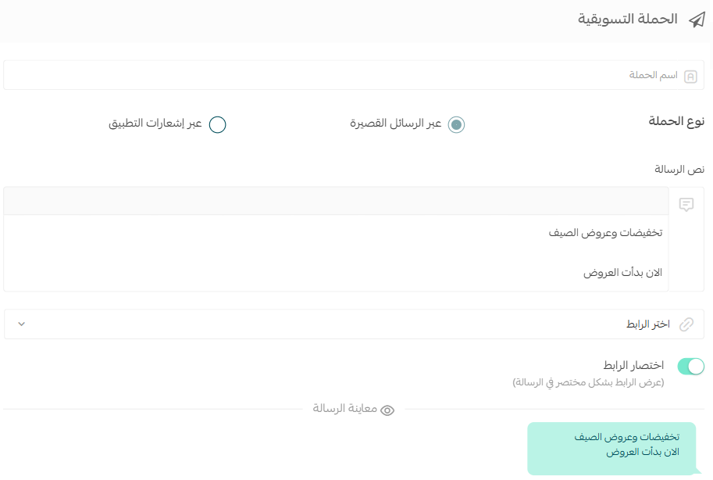Click the chat bubble icon beside message text
713x480 pixels.
point(686,205)
